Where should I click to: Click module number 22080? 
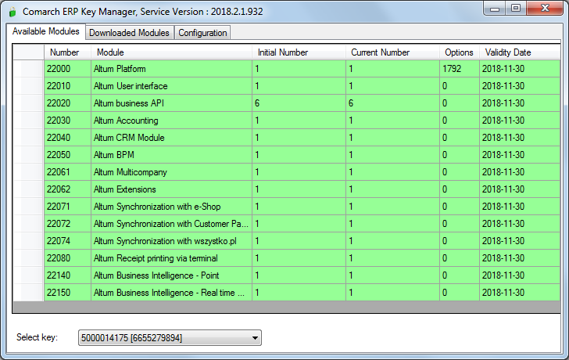[x=67, y=258]
